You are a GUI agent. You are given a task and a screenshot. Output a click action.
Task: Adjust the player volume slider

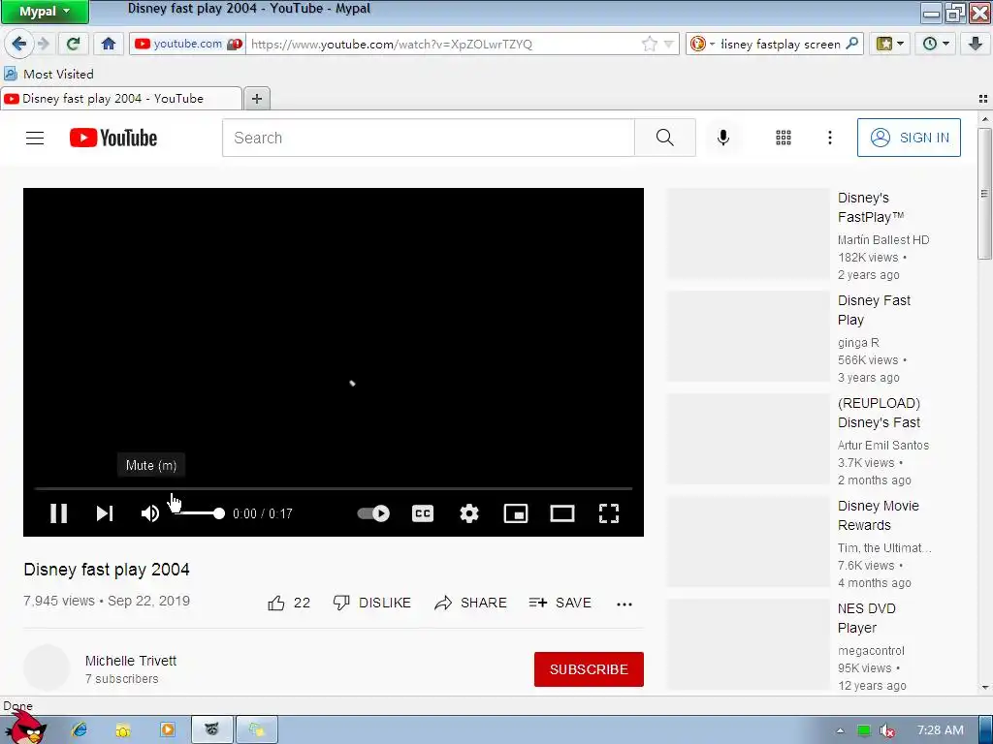[199, 513]
